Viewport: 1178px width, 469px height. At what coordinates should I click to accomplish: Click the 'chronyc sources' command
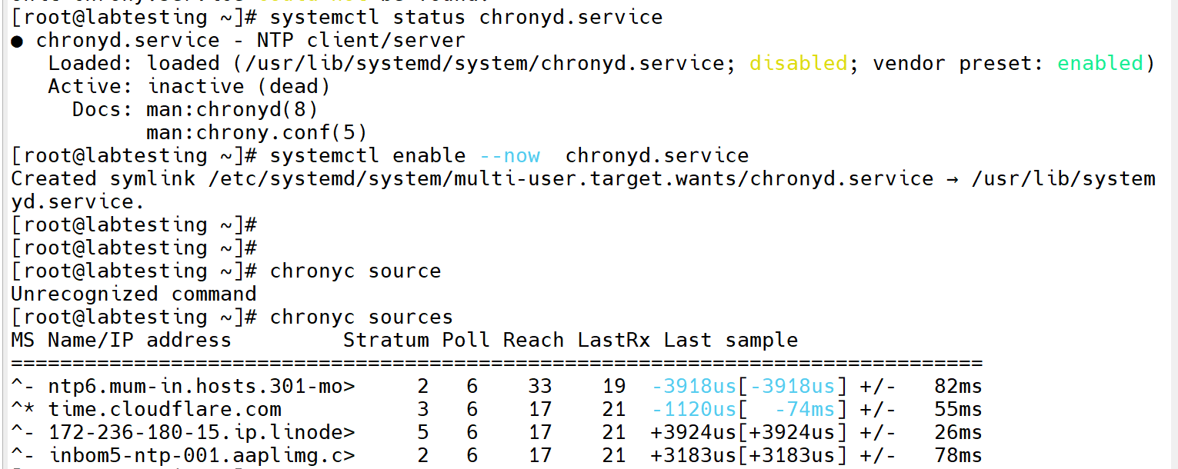coord(362,317)
